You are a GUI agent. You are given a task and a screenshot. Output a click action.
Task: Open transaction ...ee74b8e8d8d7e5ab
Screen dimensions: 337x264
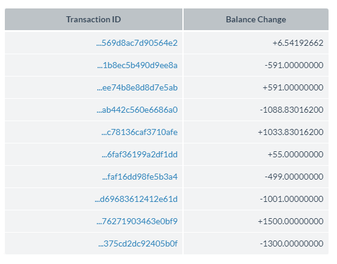tap(137, 87)
